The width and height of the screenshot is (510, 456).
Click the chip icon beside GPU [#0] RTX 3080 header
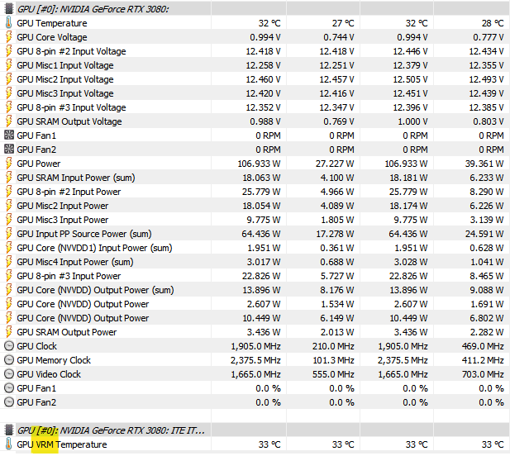(9, 9)
